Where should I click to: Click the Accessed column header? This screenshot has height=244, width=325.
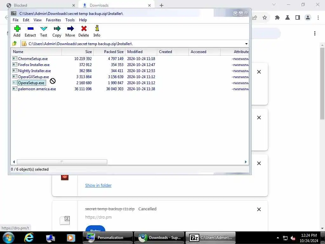pos(205,52)
